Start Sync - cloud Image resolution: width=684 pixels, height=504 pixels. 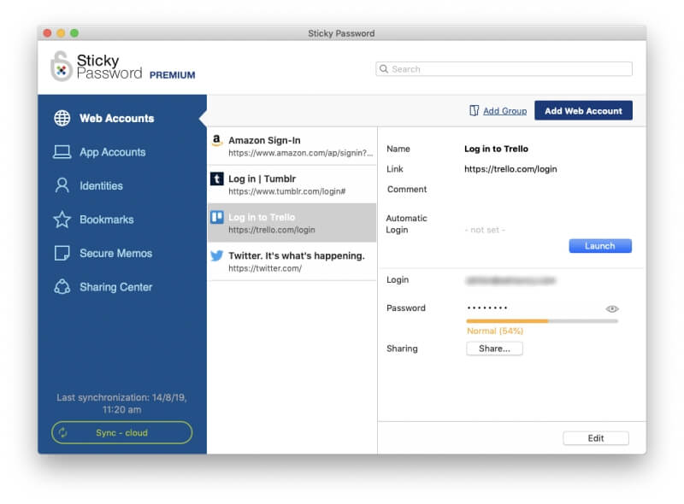[121, 432]
